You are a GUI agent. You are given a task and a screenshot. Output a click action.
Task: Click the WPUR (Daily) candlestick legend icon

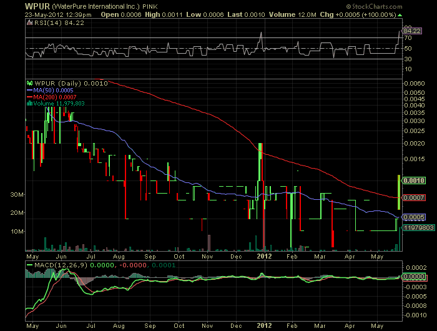coord(29,83)
